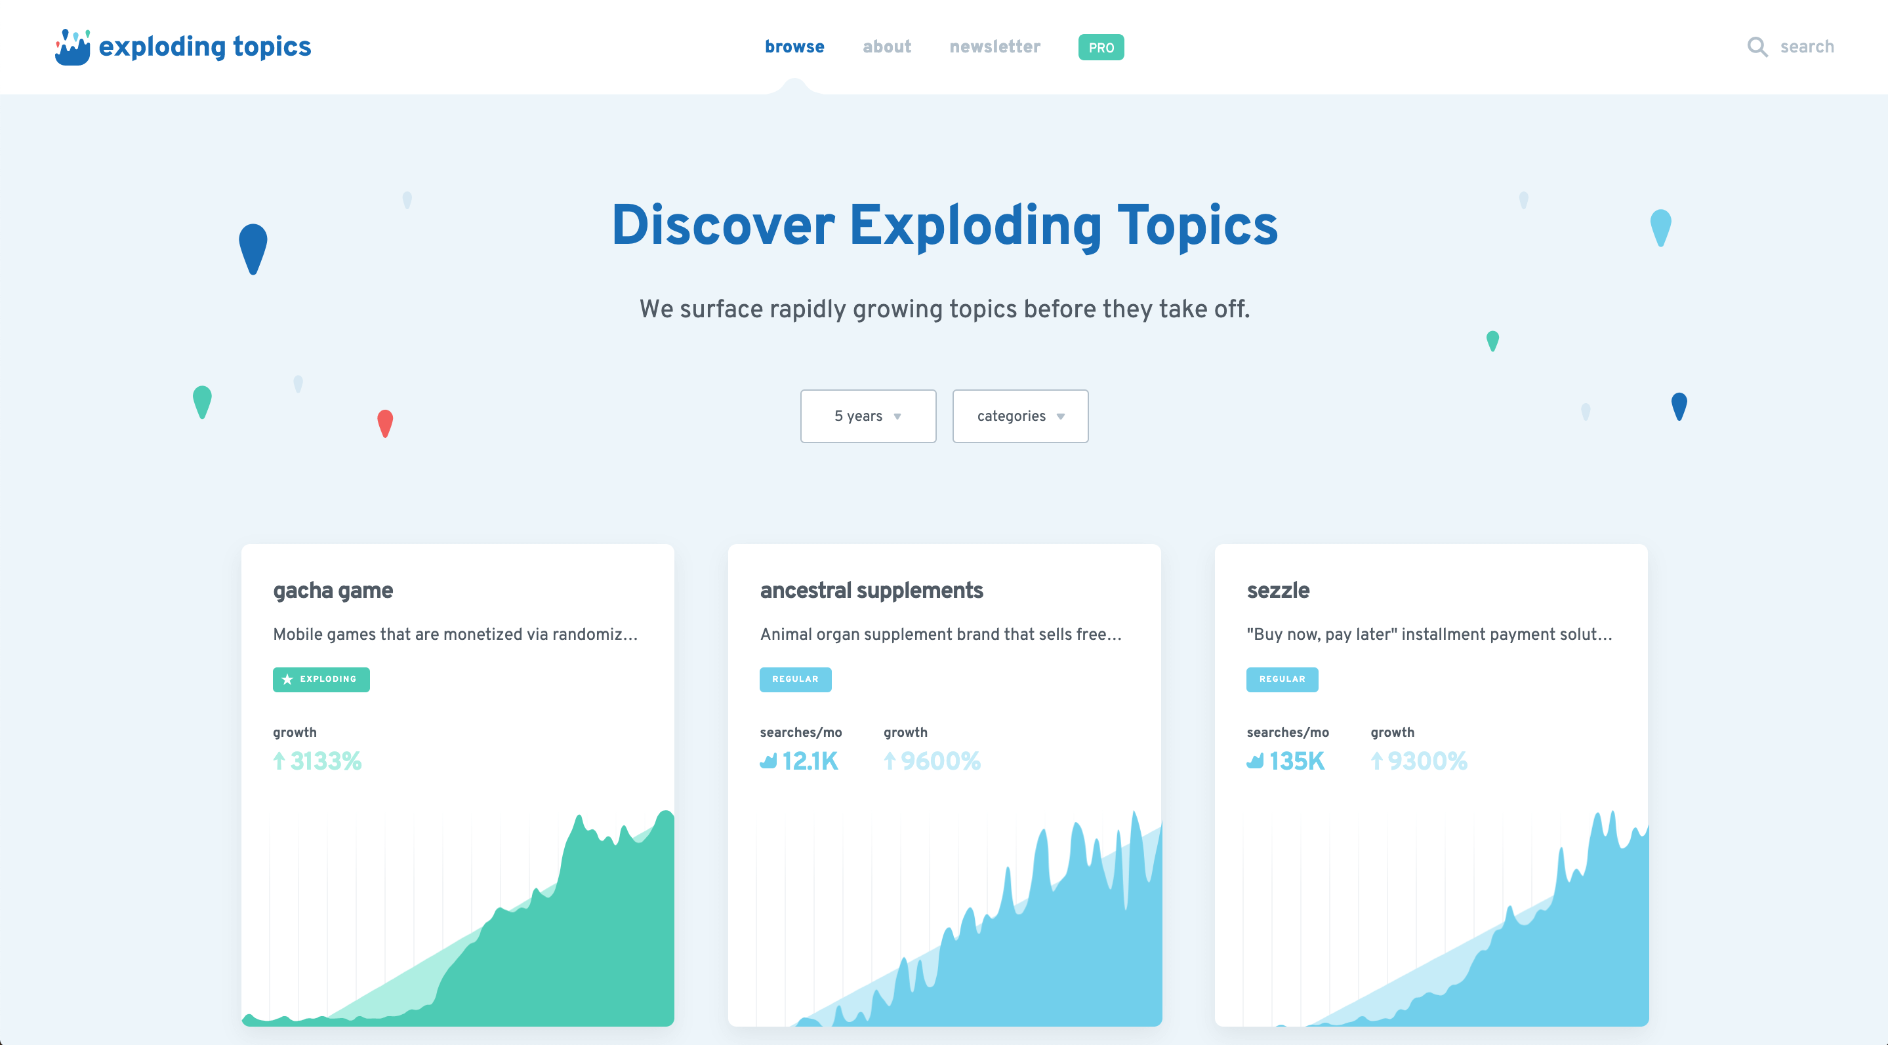Click the 3133% growth value
1888x1045 pixels.
[325, 762]
